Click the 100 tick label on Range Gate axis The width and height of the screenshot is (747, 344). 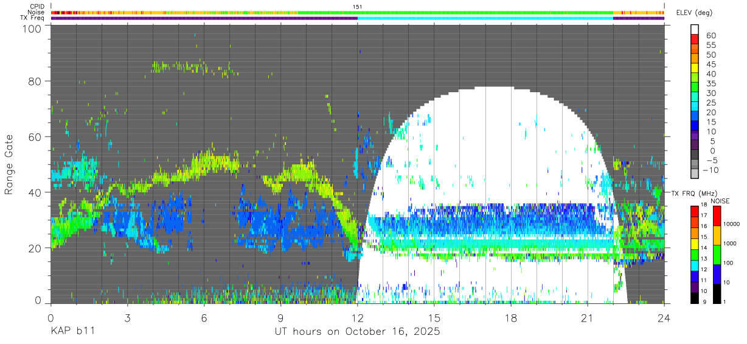pos(32,29)
